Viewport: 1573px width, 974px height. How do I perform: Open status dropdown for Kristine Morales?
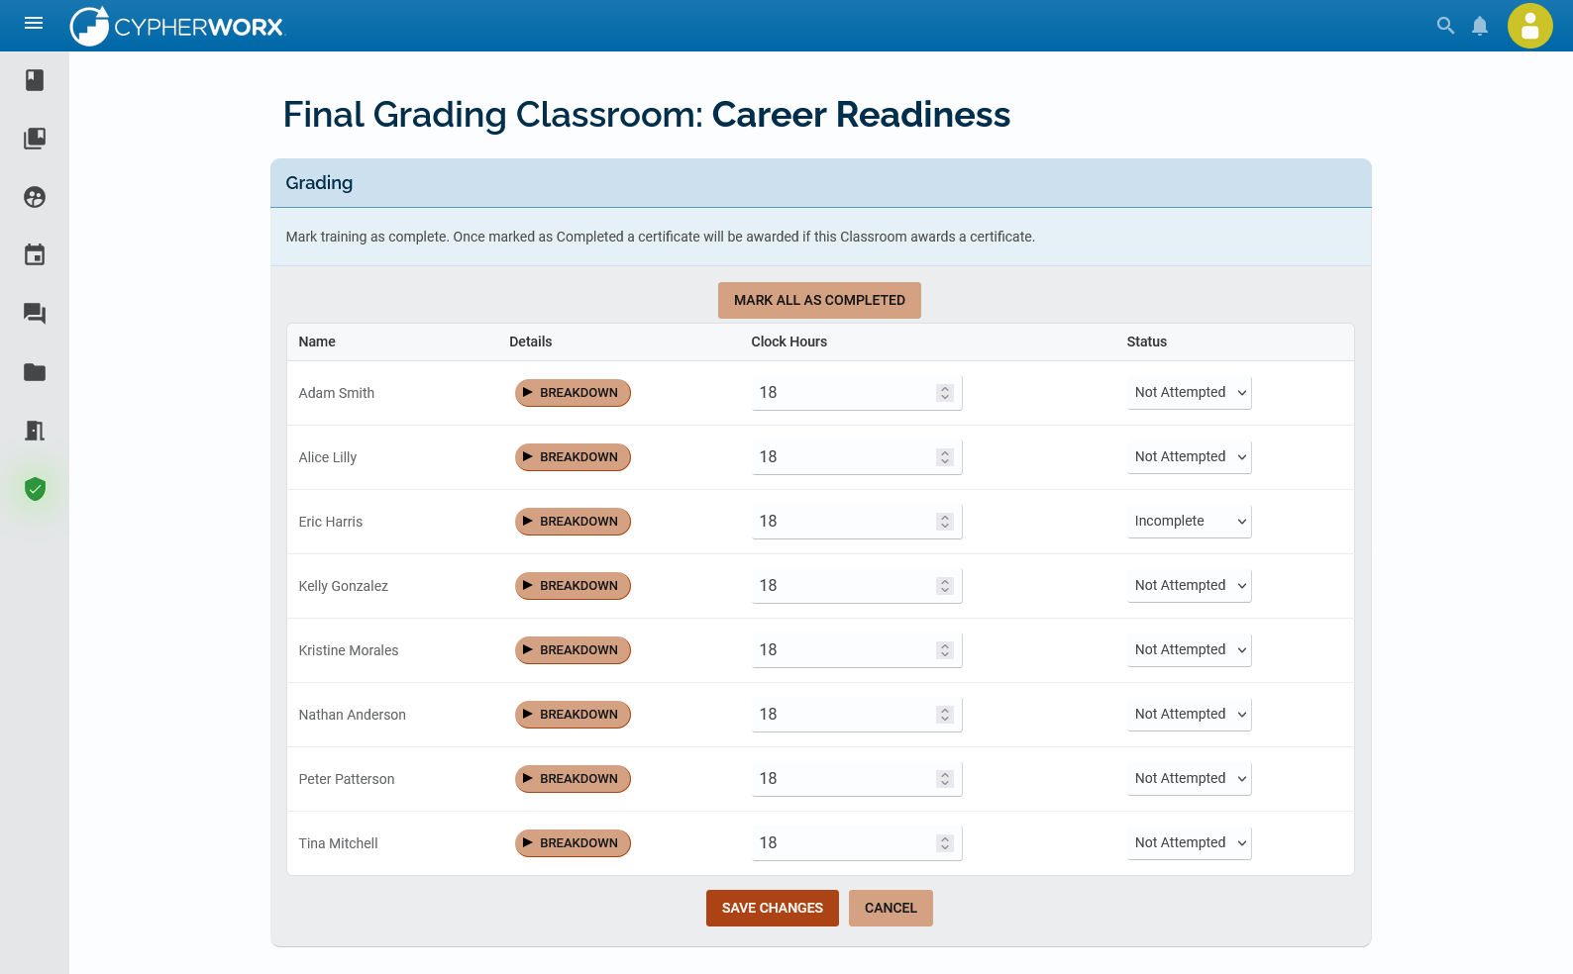tap(1190, 650)
